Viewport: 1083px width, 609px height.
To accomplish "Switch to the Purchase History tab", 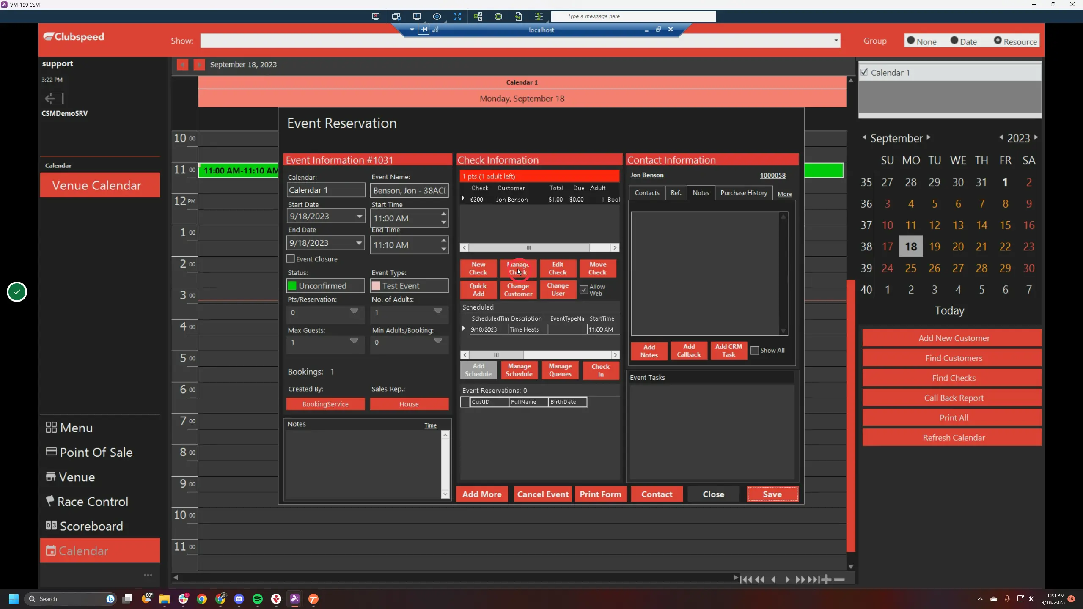I will coord(744,193).
